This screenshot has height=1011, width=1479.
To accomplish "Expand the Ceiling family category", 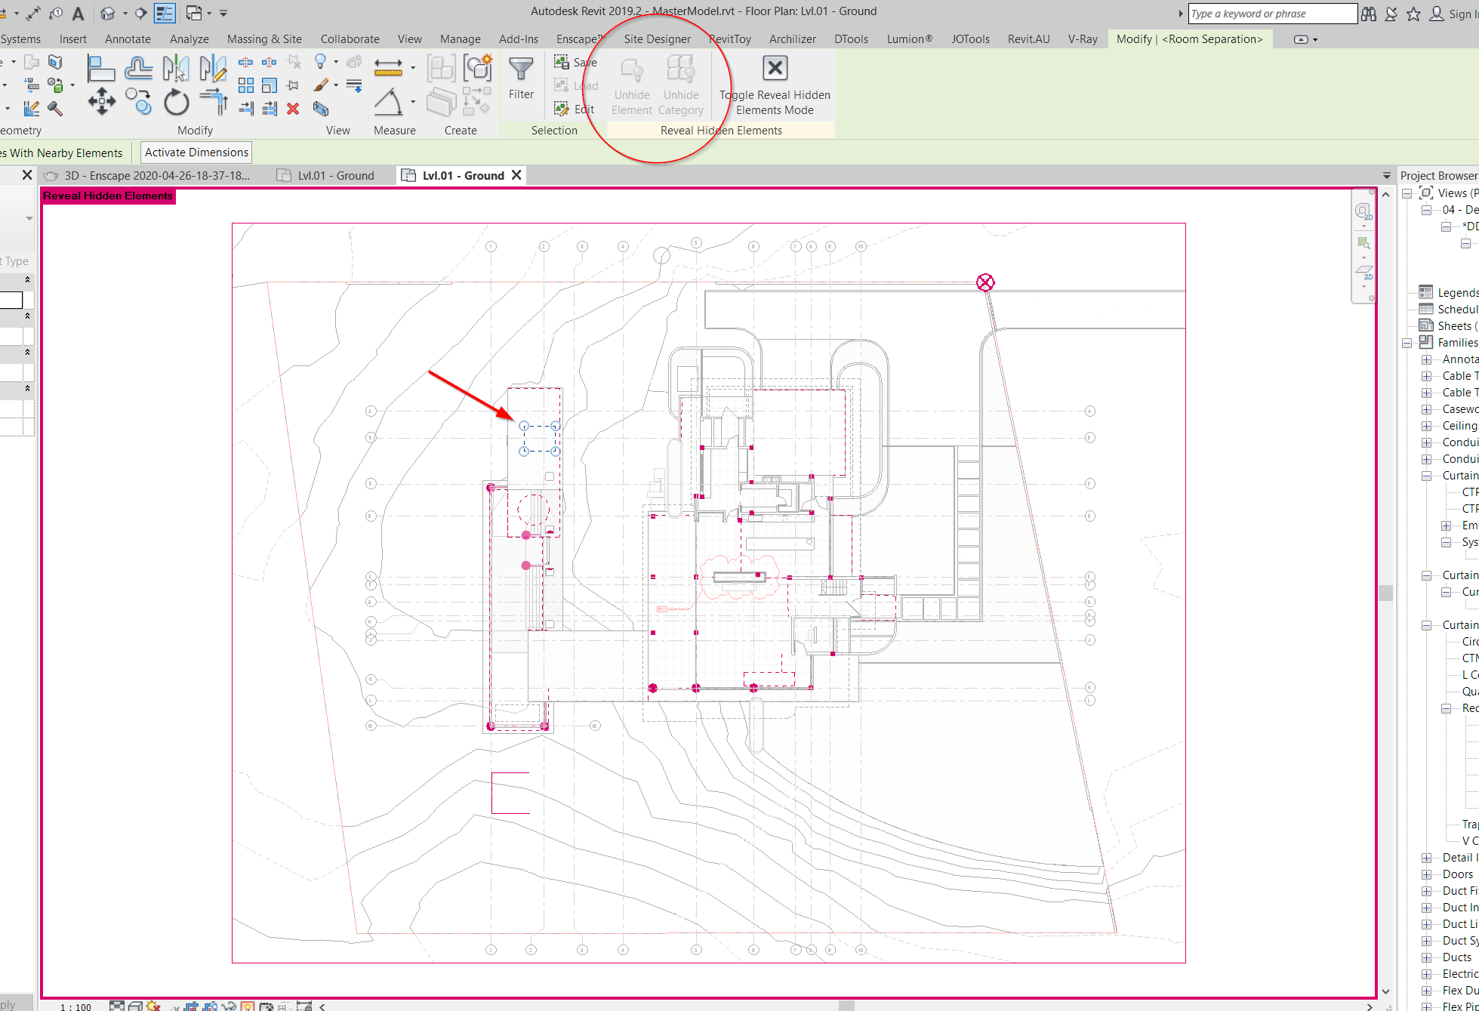I will pos(1426,426).
